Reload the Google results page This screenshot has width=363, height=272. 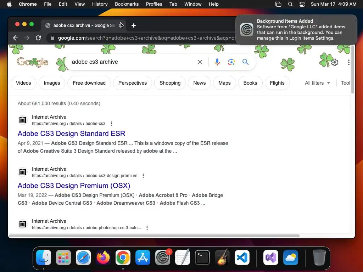coord(38,38)
